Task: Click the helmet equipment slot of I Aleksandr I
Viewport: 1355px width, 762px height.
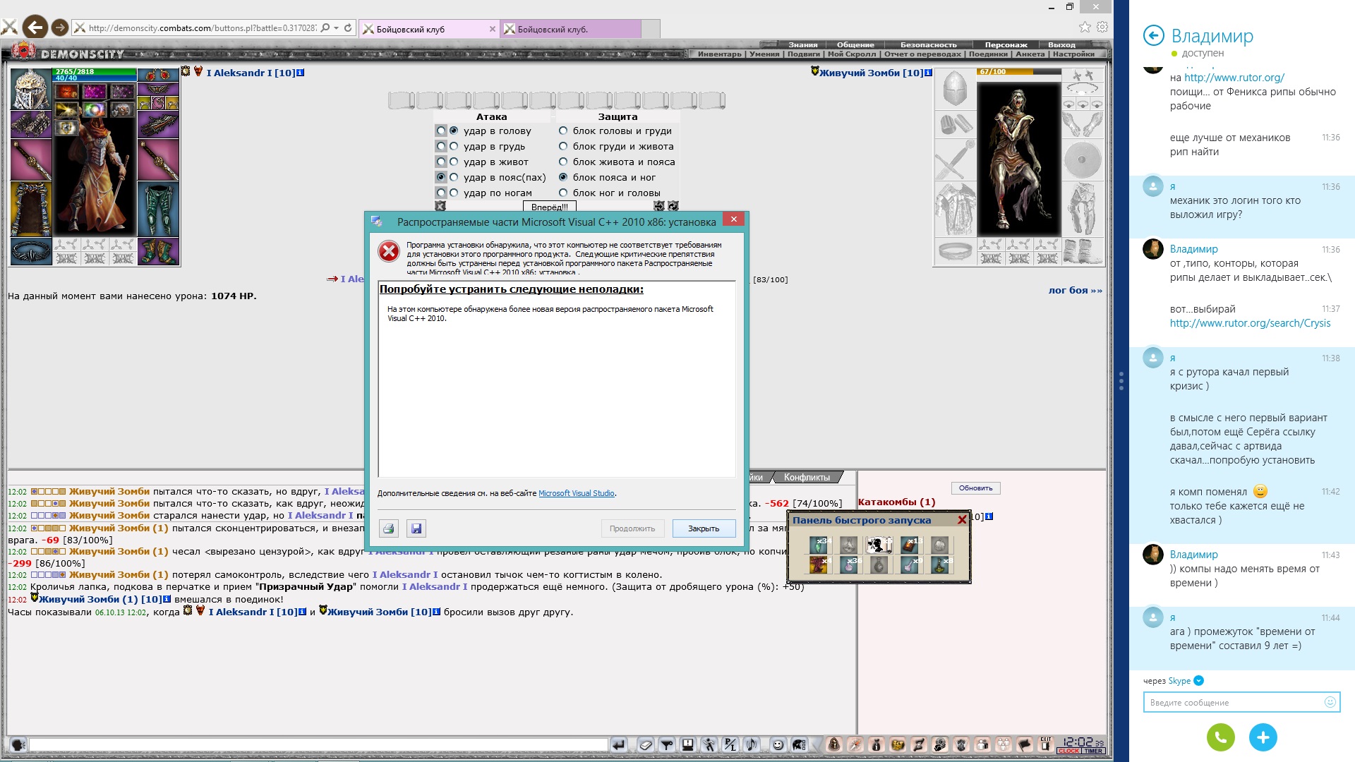Action: 30,89
